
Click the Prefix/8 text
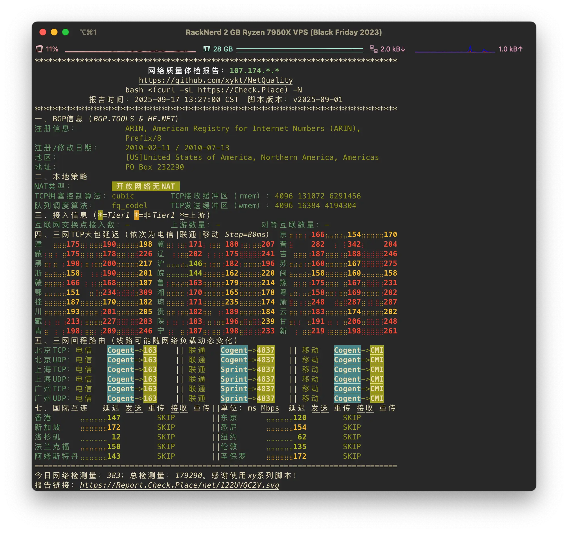(143, 138)
